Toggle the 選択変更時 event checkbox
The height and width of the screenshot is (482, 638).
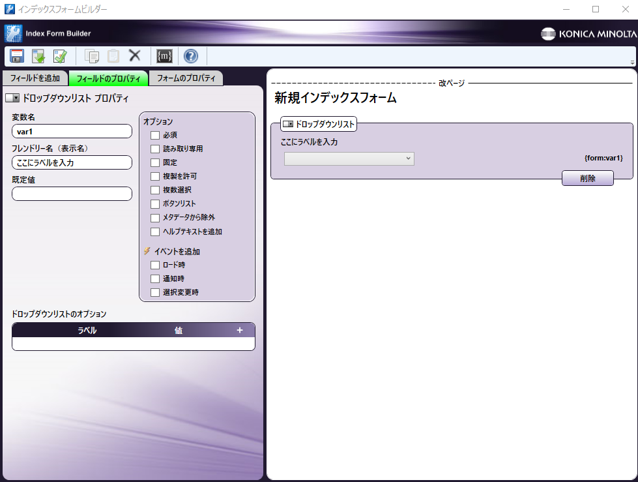point(155,292)
